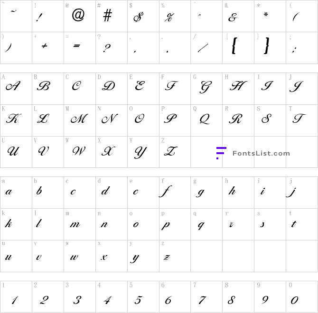Click the lowercase script f glyph

165,191
